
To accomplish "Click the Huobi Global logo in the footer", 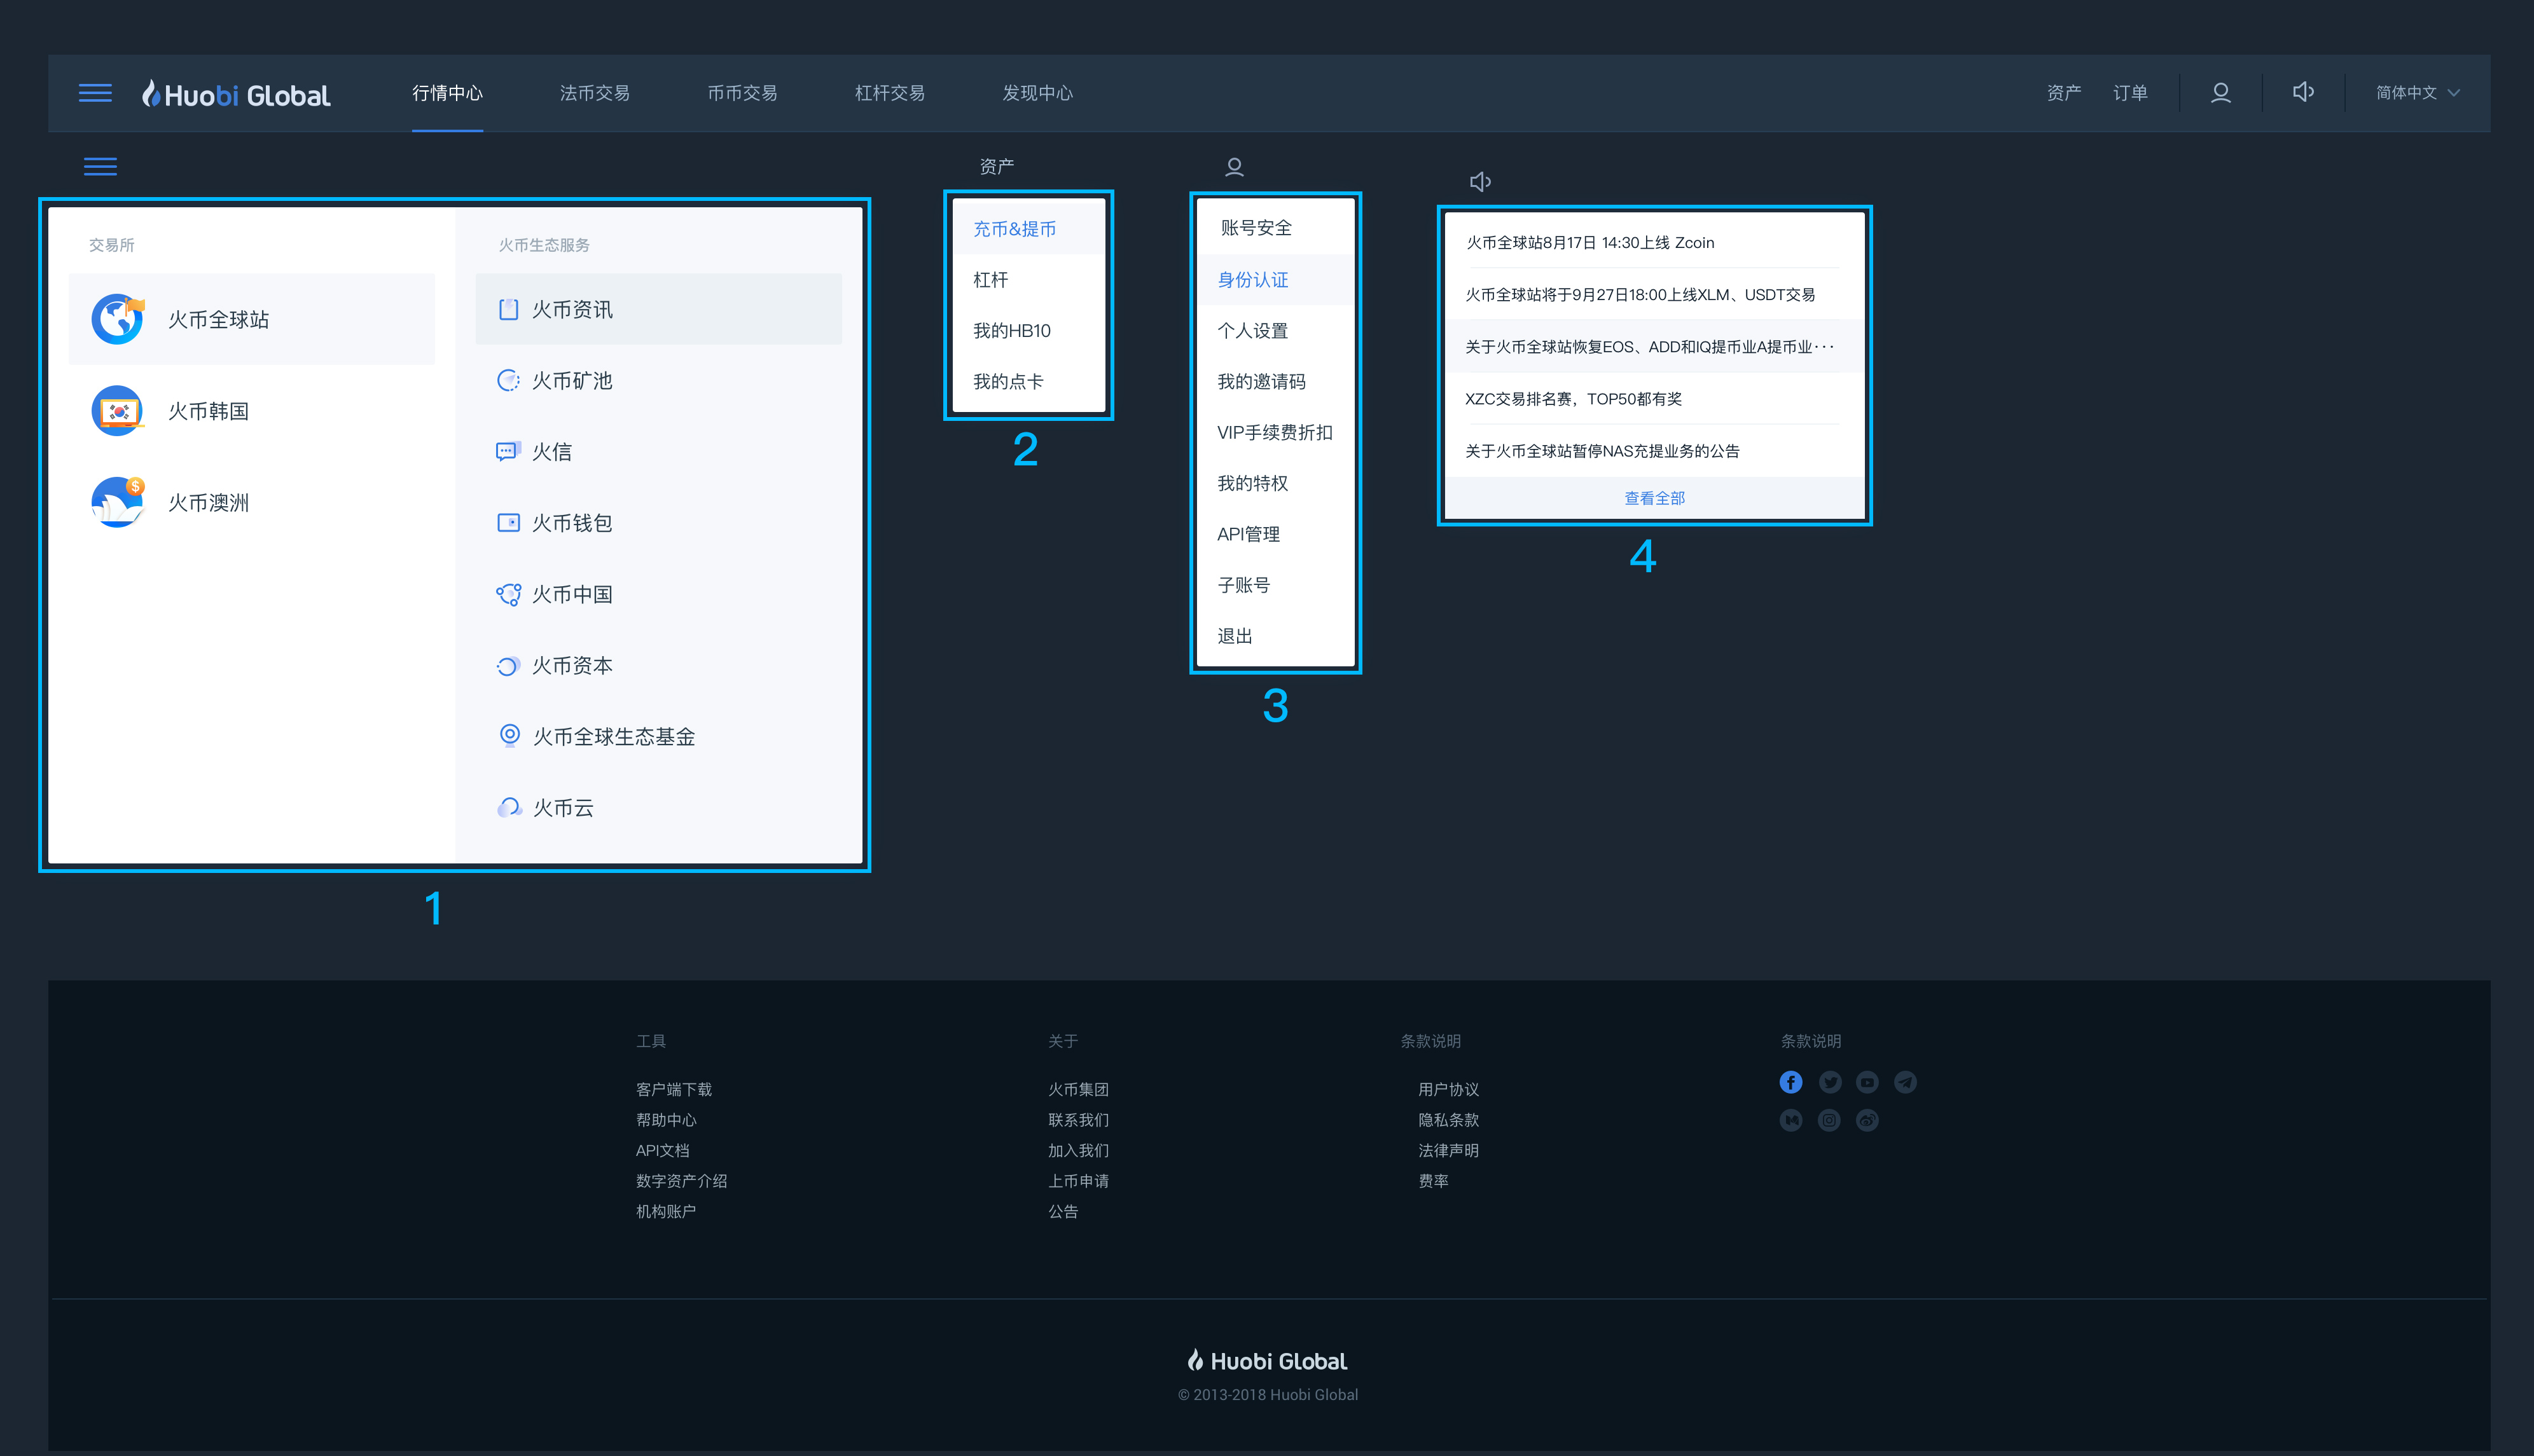I will [1266, 1361].
